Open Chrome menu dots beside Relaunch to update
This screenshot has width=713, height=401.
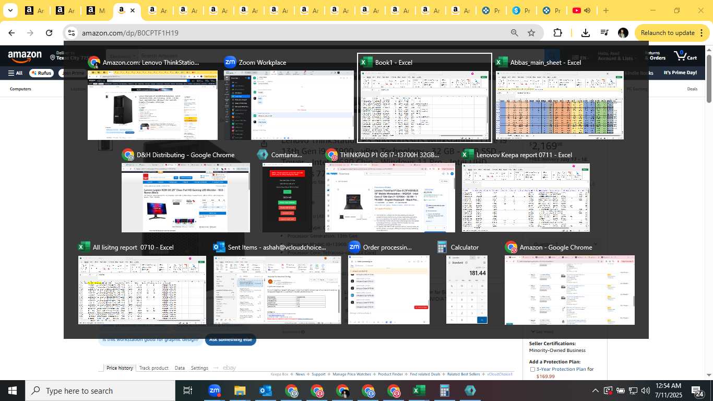pyautogui.click(x=701, y=33)
